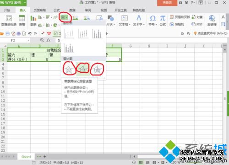This screenshot has height=165, width=229.
Task: Choose the basic radar chart option
Action: [x=69, y=69]
